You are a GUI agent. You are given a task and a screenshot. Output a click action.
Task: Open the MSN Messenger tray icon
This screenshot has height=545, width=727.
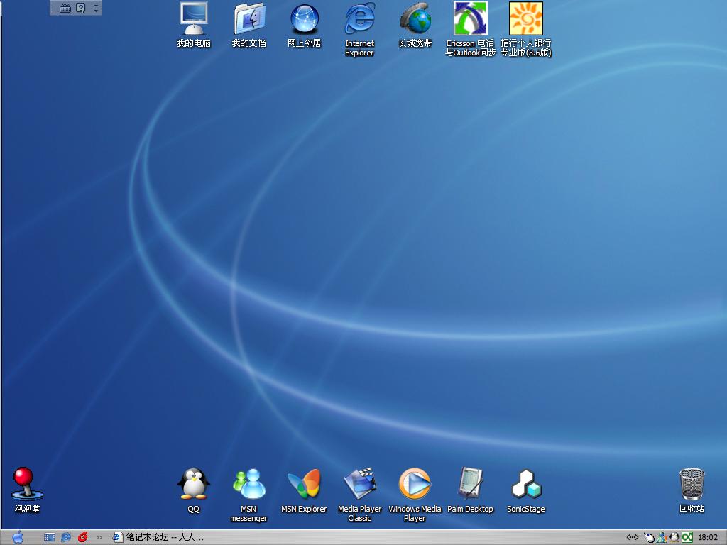click(662, 538)
